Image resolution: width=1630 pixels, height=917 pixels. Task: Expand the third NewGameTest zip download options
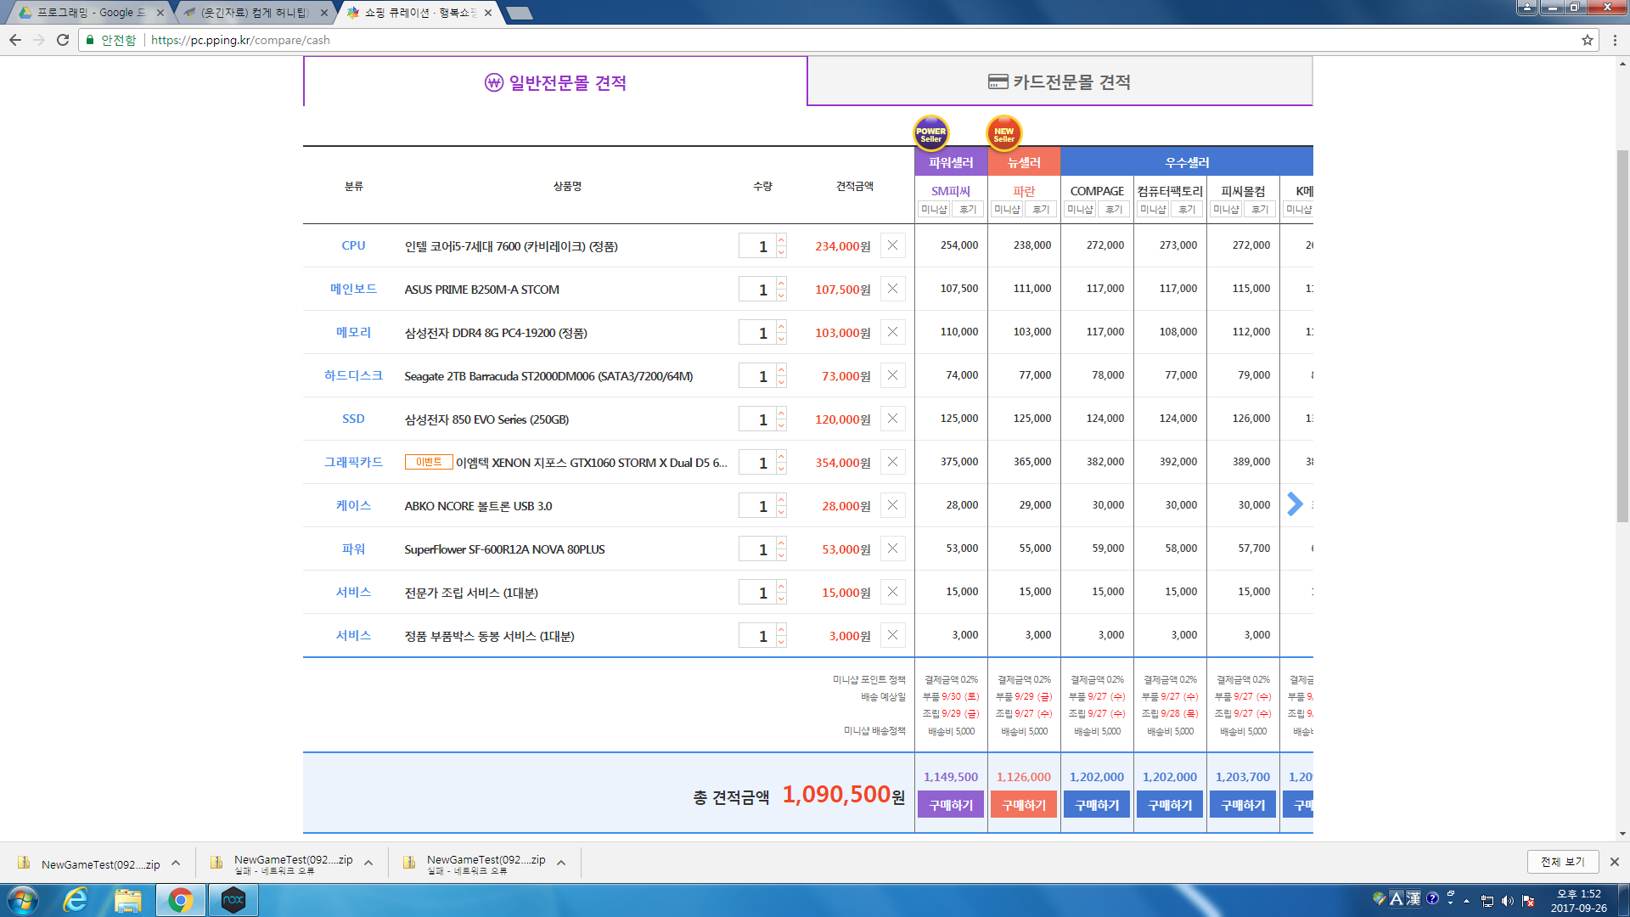561,863
